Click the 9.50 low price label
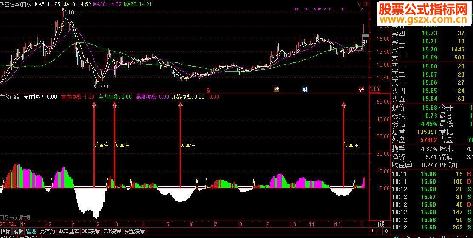Viewport: 473px width, 238px height. [104, 87]
